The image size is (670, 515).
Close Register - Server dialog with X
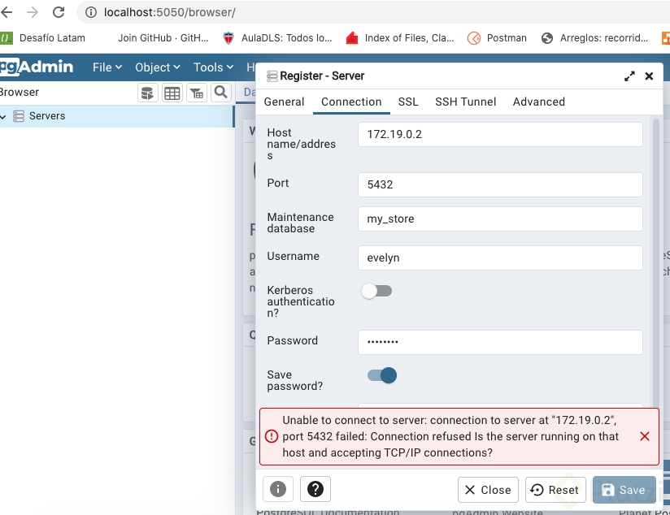649,76
